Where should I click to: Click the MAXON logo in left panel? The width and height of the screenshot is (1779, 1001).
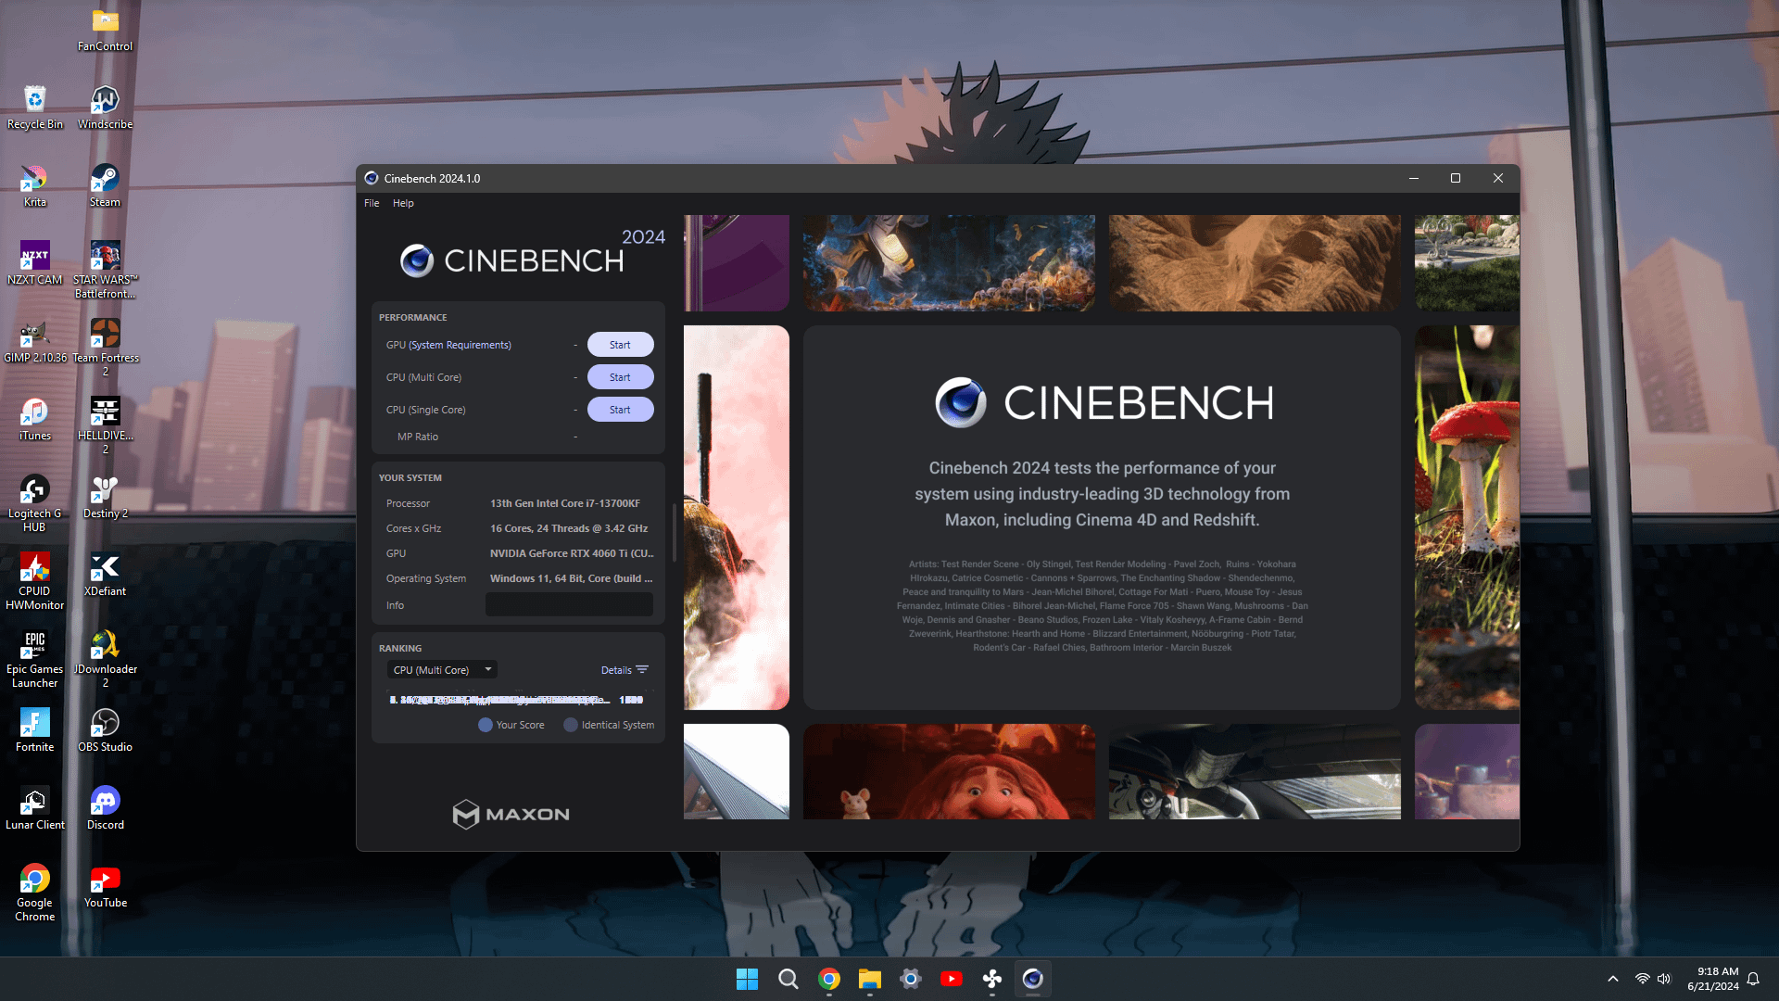click(x=511, y=814)
